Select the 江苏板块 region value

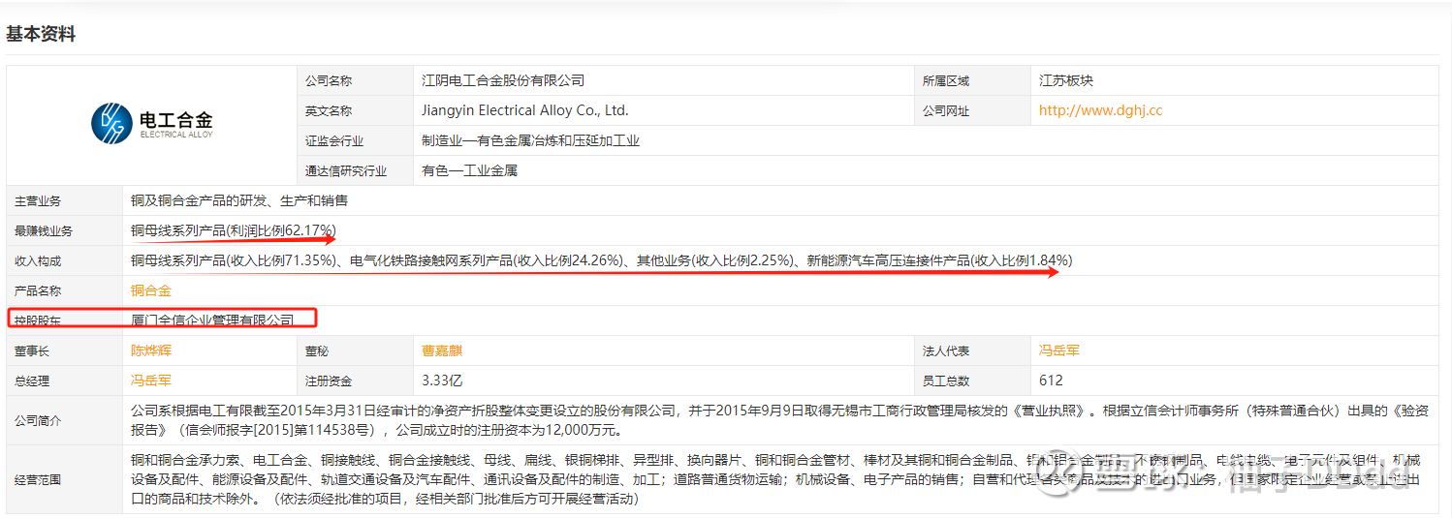pos(1066,80)
